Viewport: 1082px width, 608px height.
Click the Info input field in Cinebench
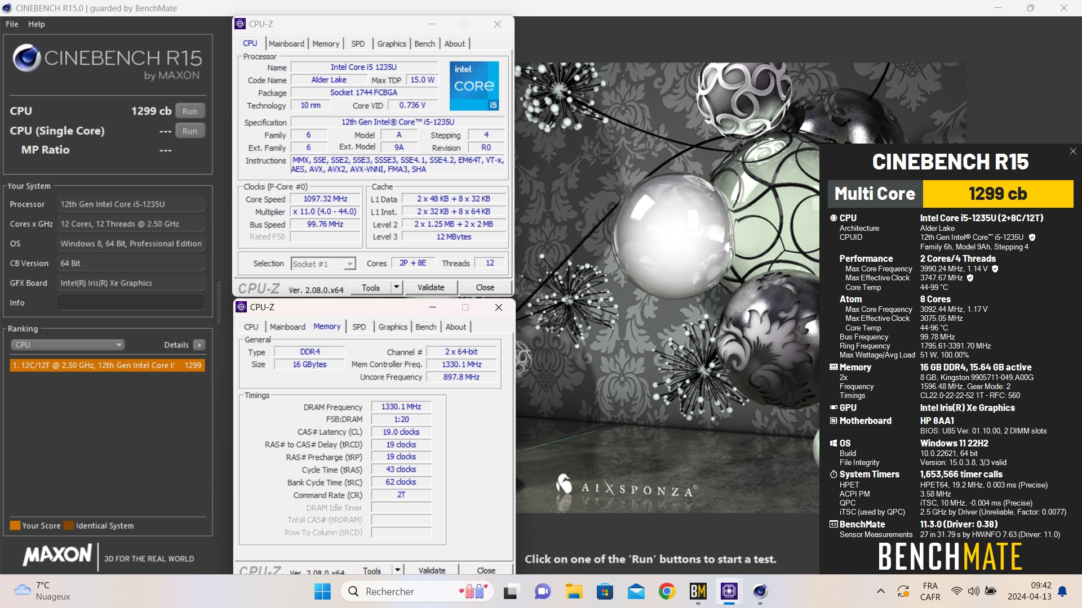pyautogui.click(x=131, y=303)
